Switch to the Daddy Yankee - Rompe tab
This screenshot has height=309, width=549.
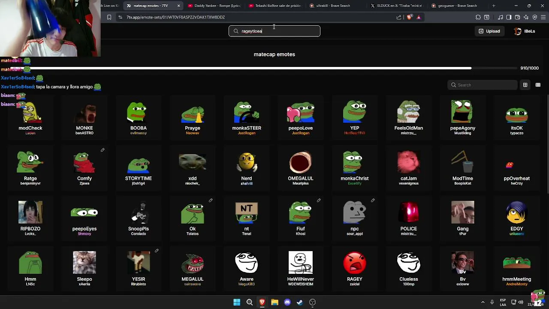coord(214,6)
